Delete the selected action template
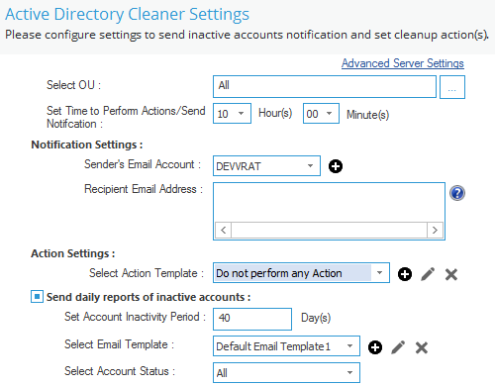495x386 pixels. pyautogui.click(x=451, y=274)
